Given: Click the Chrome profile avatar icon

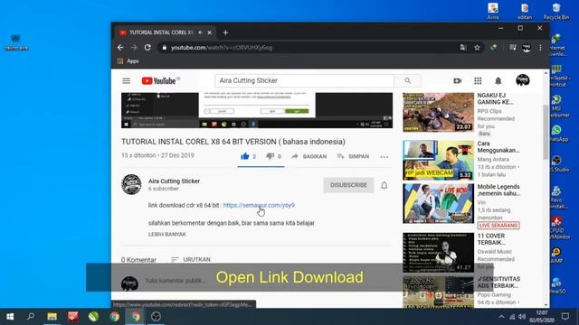Looking at the screenshot, I should pyautogui.click(x=527, y=48).
